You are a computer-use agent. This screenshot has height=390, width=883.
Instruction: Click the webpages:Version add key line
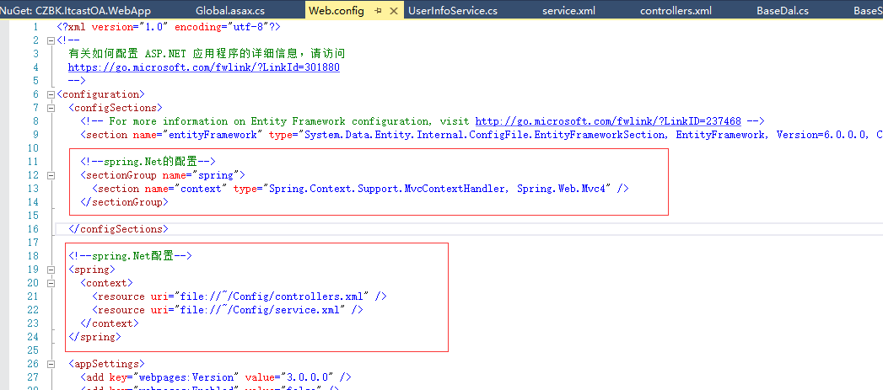pyautogui.click(x=216, y=377)
